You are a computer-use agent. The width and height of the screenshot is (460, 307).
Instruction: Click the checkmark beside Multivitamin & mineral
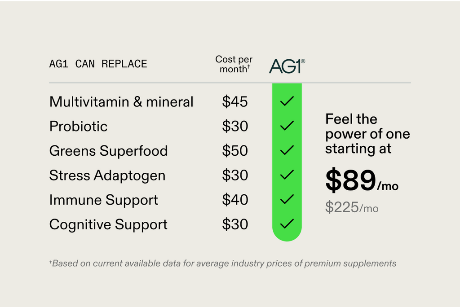click(287, 101)
